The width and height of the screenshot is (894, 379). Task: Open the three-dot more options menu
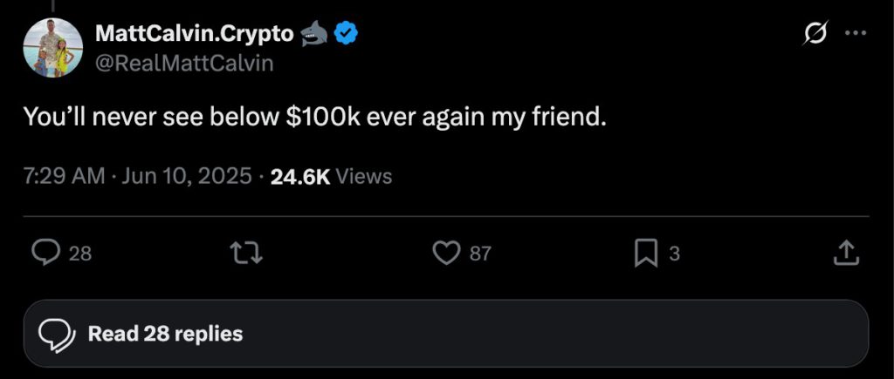856,34
